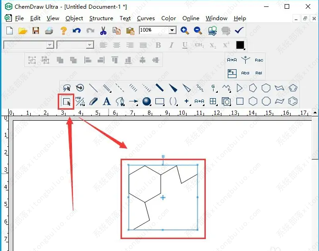Screen dimensions: 319x251
Task: Select the Table tool
Action: [x=213, y=101]
